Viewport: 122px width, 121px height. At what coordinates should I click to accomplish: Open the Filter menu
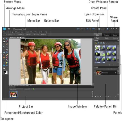click(x=32, y=32)
